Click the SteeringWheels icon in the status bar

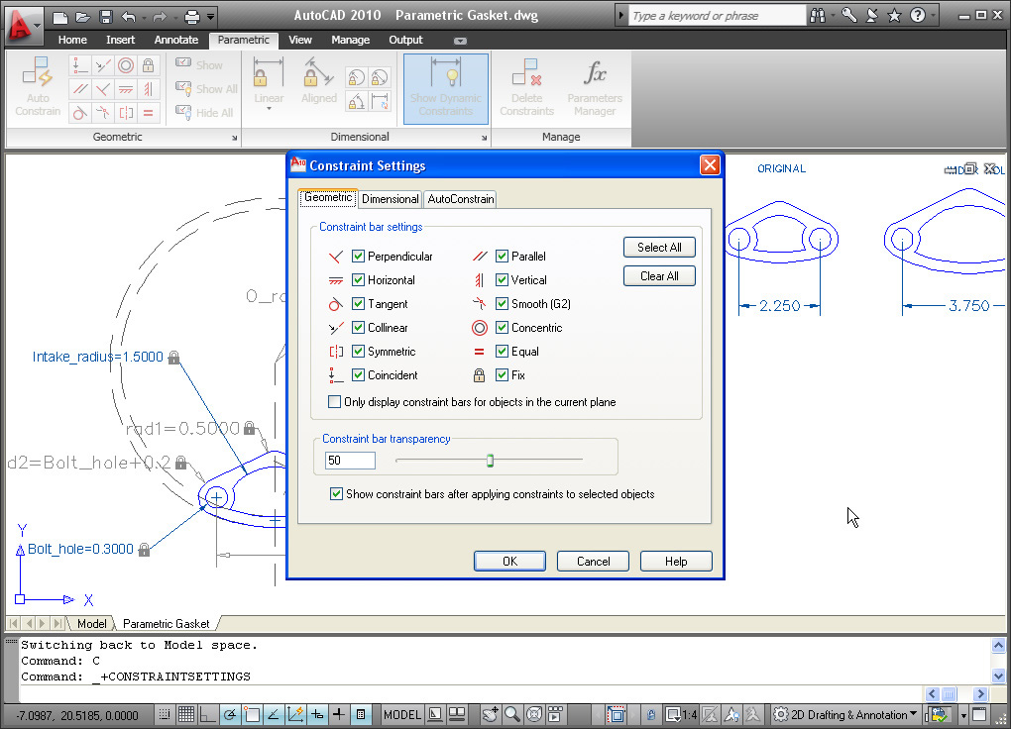pos(534,714)
